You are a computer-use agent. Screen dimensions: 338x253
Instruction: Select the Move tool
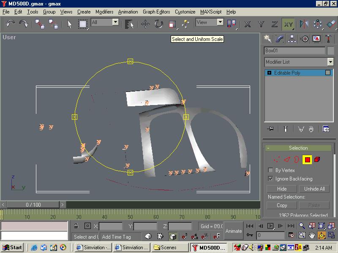coord(145,24)
